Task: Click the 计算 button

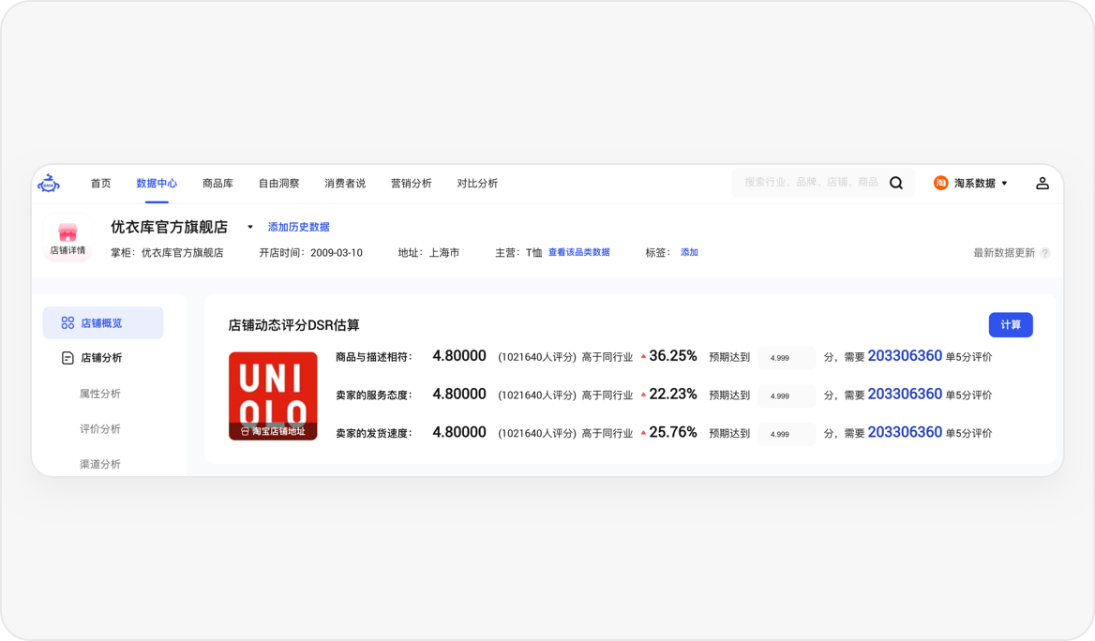Action: 1011,324
